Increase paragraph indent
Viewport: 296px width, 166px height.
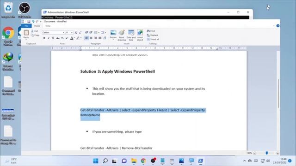pos(91,33)
